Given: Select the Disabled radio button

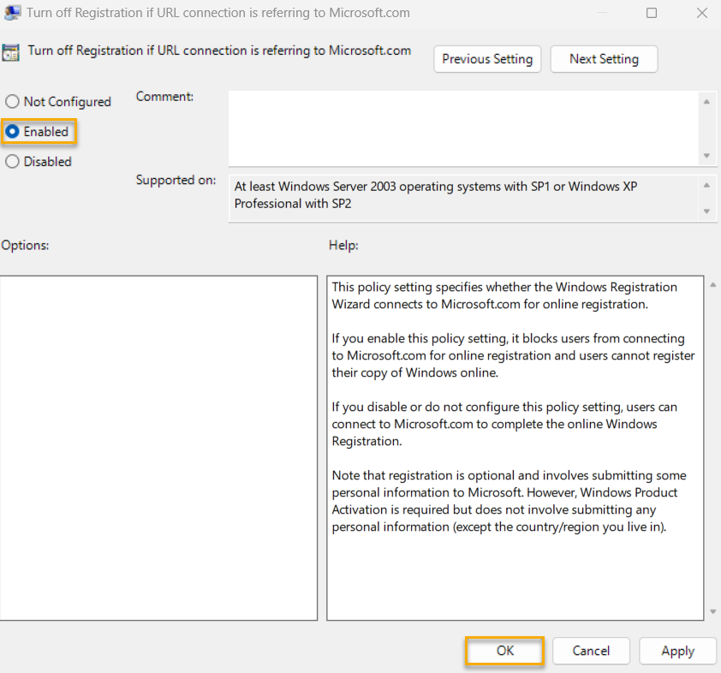Looking at the screenshot, I should 12,161.
